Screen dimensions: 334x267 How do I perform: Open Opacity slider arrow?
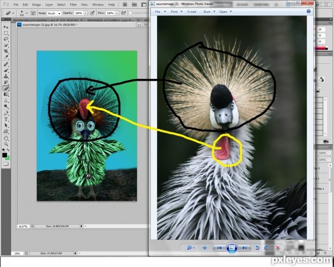click(86, 13)
